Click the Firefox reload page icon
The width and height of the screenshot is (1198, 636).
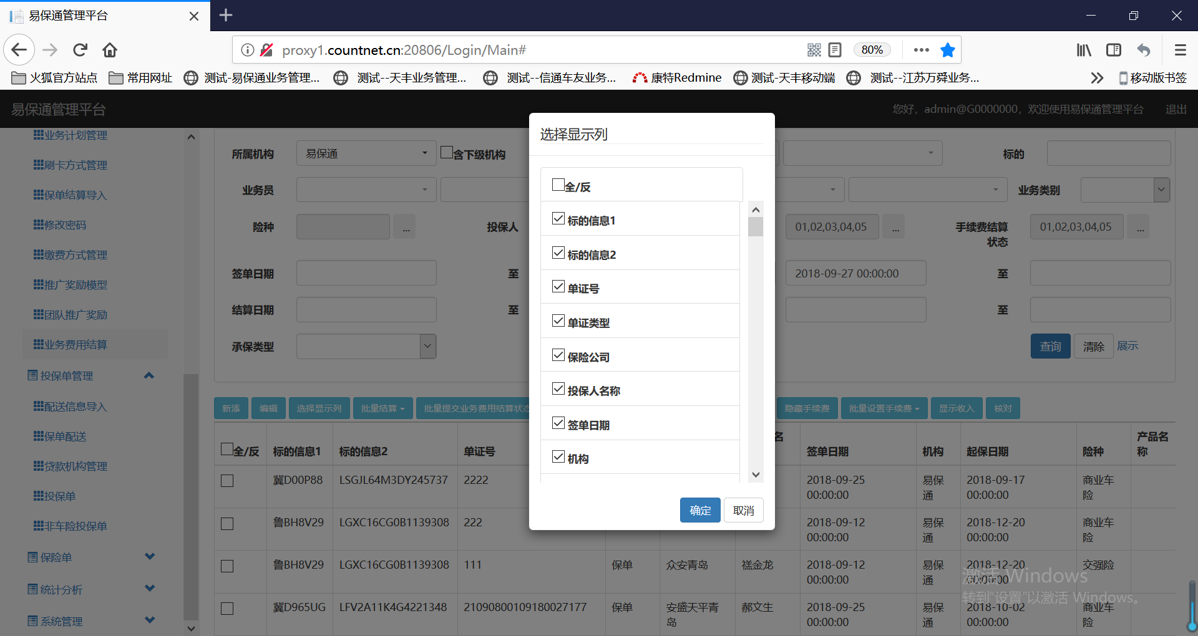[80, 50]
